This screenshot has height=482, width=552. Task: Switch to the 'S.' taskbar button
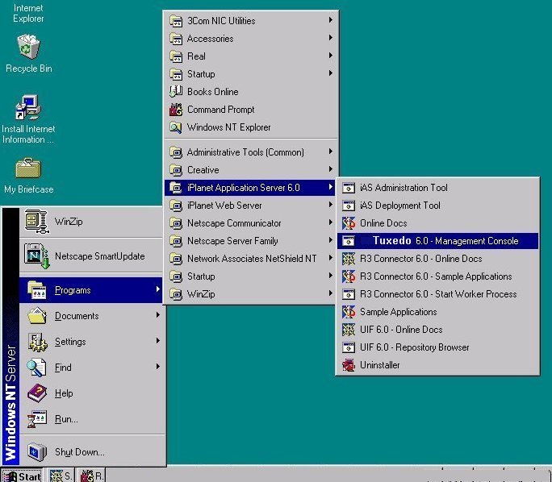(x=61, y=476)
